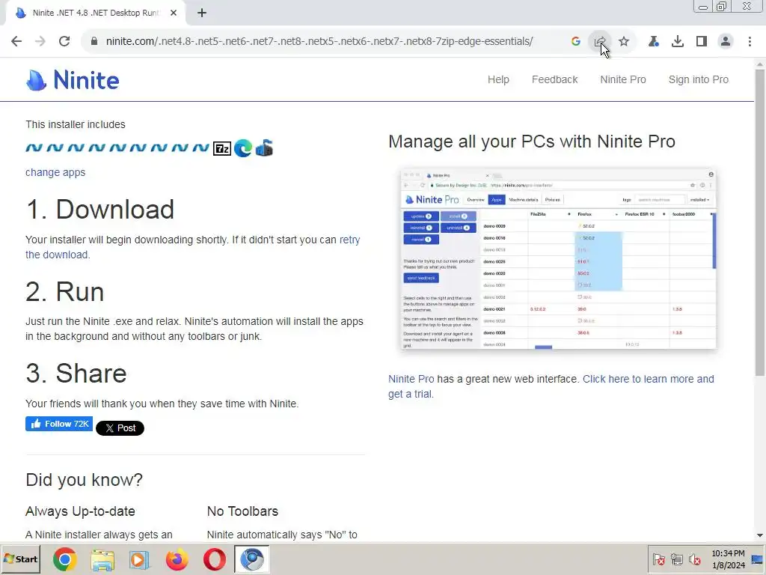Screen dimensions: 766x575
Task: Open the volume tray icon
Action: 695,559
